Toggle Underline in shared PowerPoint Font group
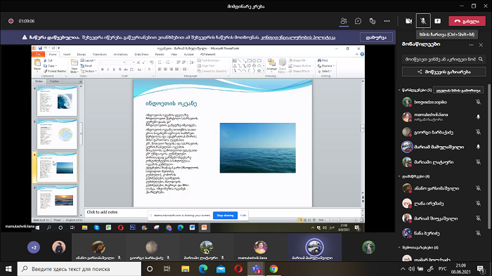Viewport: 492px width, 276px height. coord(114,70)
